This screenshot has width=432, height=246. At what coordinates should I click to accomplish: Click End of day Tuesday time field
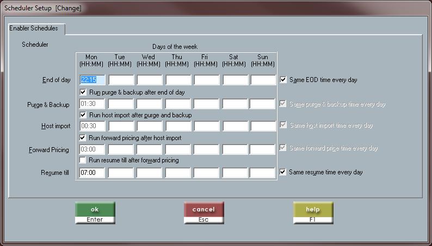(121, 80)
